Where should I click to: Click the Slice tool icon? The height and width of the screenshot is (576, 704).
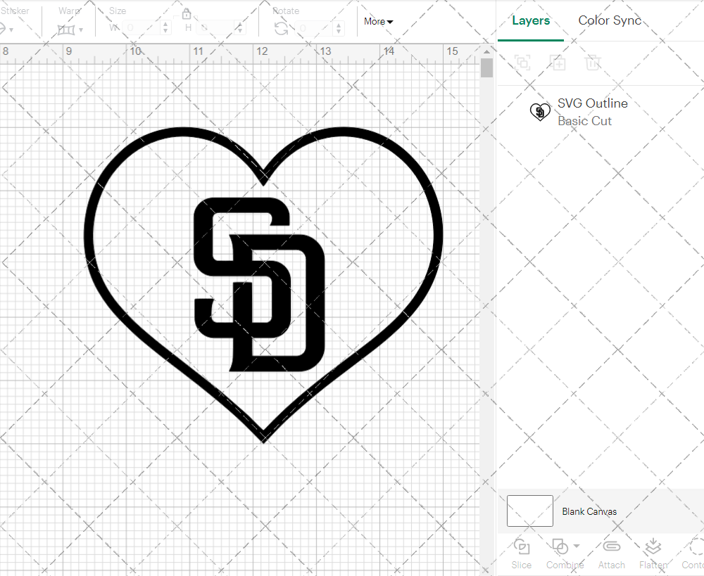click(522, 547)
